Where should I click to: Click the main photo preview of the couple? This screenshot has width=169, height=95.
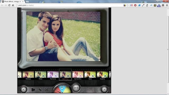pos(63,36)
